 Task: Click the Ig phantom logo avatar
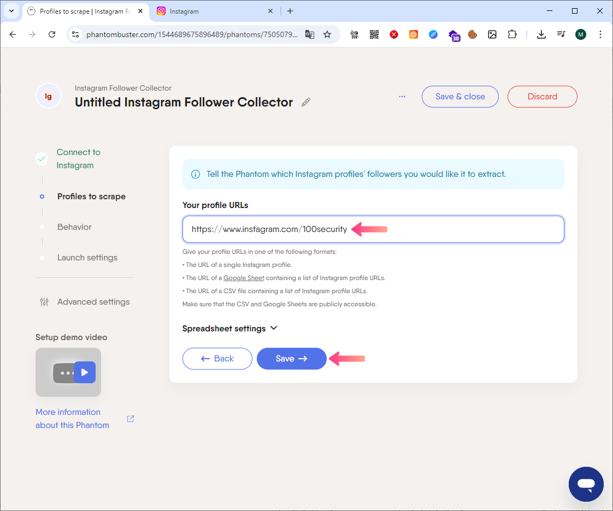[x=49, y=96]
